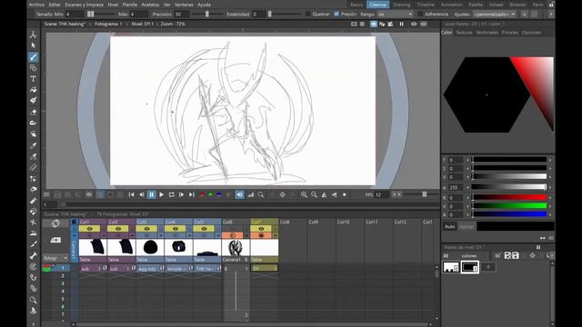Click the Pause button
Screen dimensions: 582x327
pyautogui.click(x=152, y=194)
